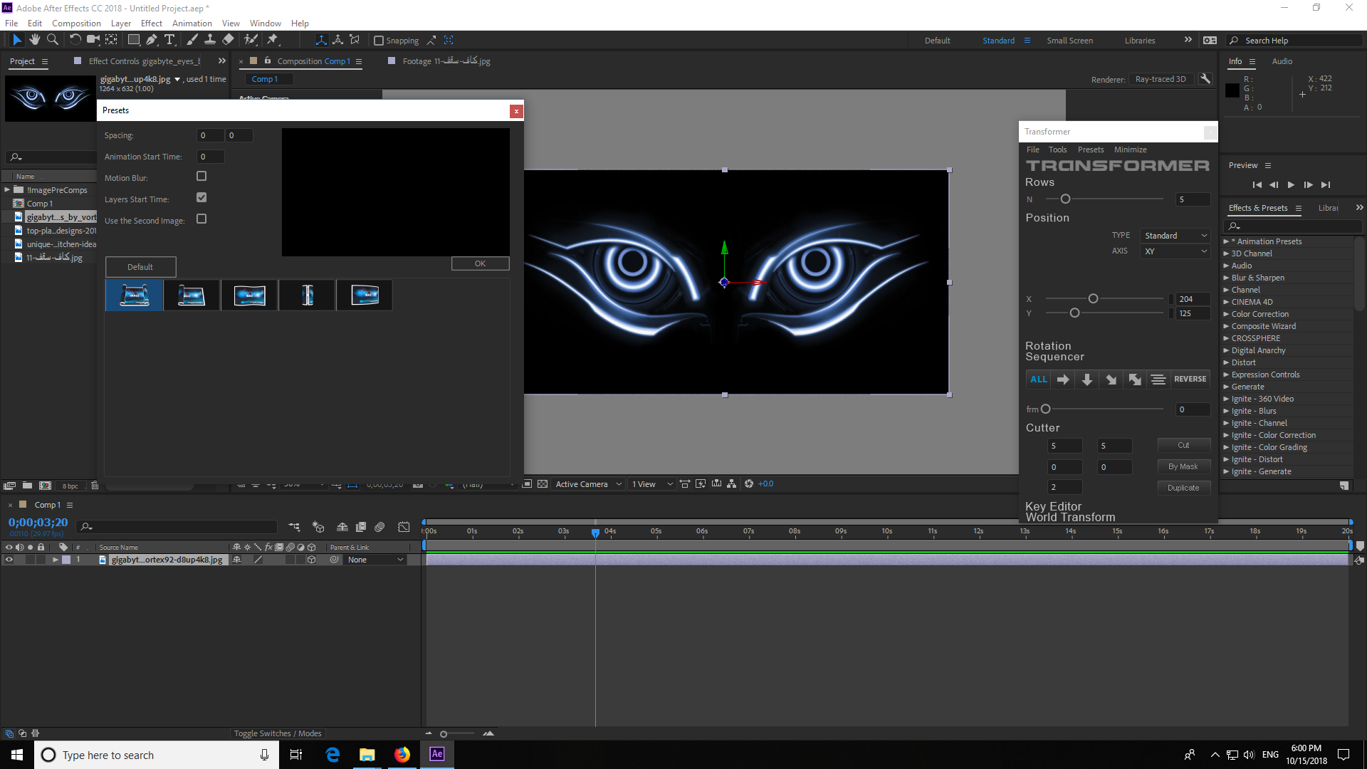
Task: Open 1 View layout dropdown
Action: (x=651, y=484)
